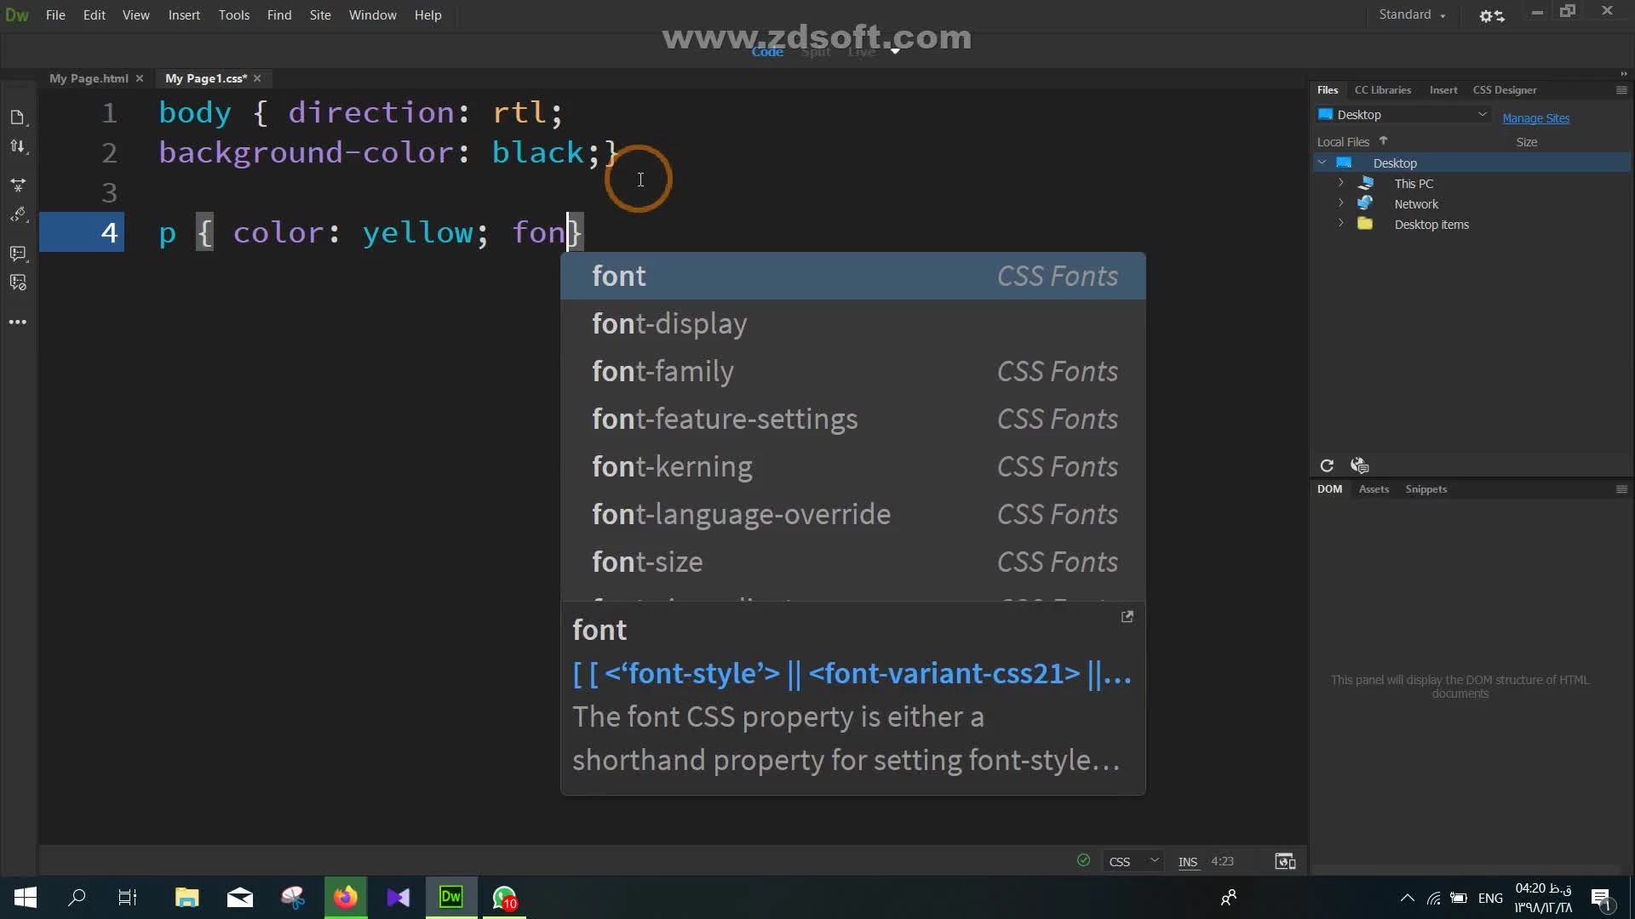Select font-display from code hints

point(852,323)
